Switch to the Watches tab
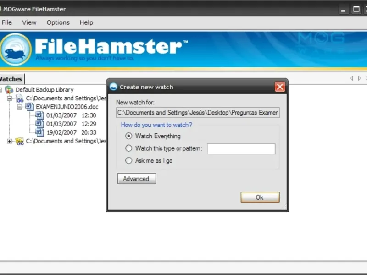Screen dimensions: 367x275 pyautogui.click(x=11, y=79)
